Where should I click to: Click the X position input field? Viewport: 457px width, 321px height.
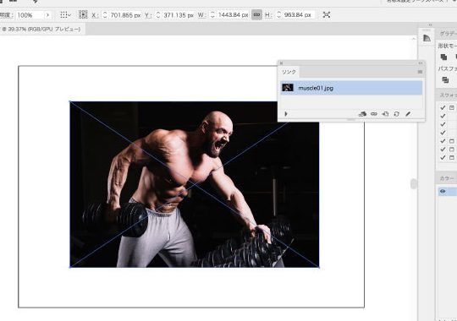[x=125, y=15]
